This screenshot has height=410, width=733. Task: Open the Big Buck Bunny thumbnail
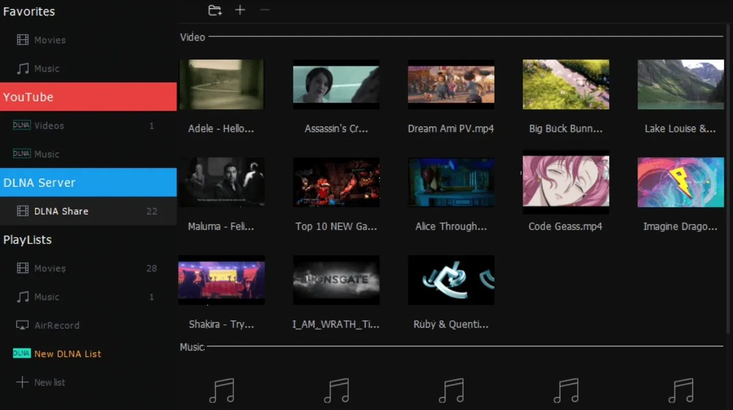pyautogui.click(x=566, y=84)
